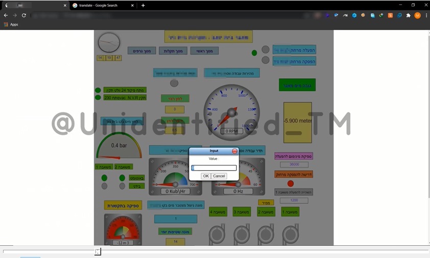Click the red indicator under דרישה להפסקה מרחוק
Image resolution: width=430 pixels, height=258 pixels.
[x=291, y=183]
